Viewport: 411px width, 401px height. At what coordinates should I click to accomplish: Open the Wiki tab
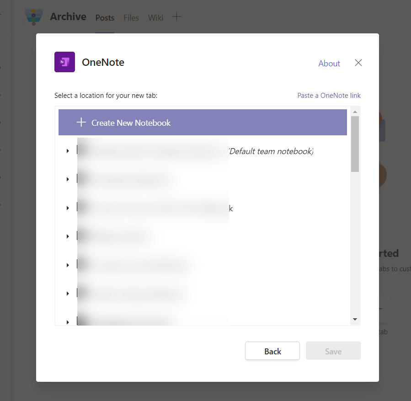[x=155, y=18]
